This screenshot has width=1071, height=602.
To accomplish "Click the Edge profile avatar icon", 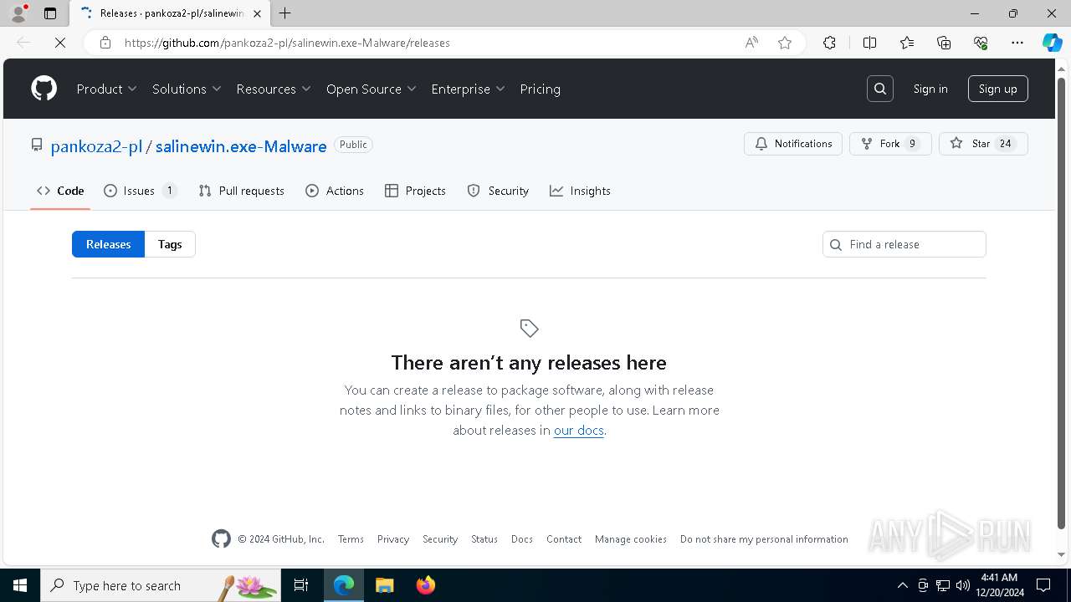I will tap(18, 13).
